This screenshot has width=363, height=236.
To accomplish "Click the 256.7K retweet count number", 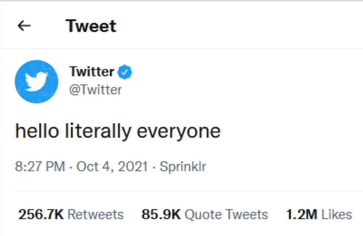I will coord(41,215).
